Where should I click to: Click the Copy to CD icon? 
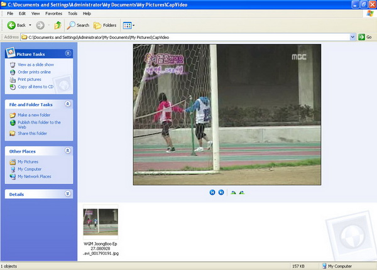[13, 87]
